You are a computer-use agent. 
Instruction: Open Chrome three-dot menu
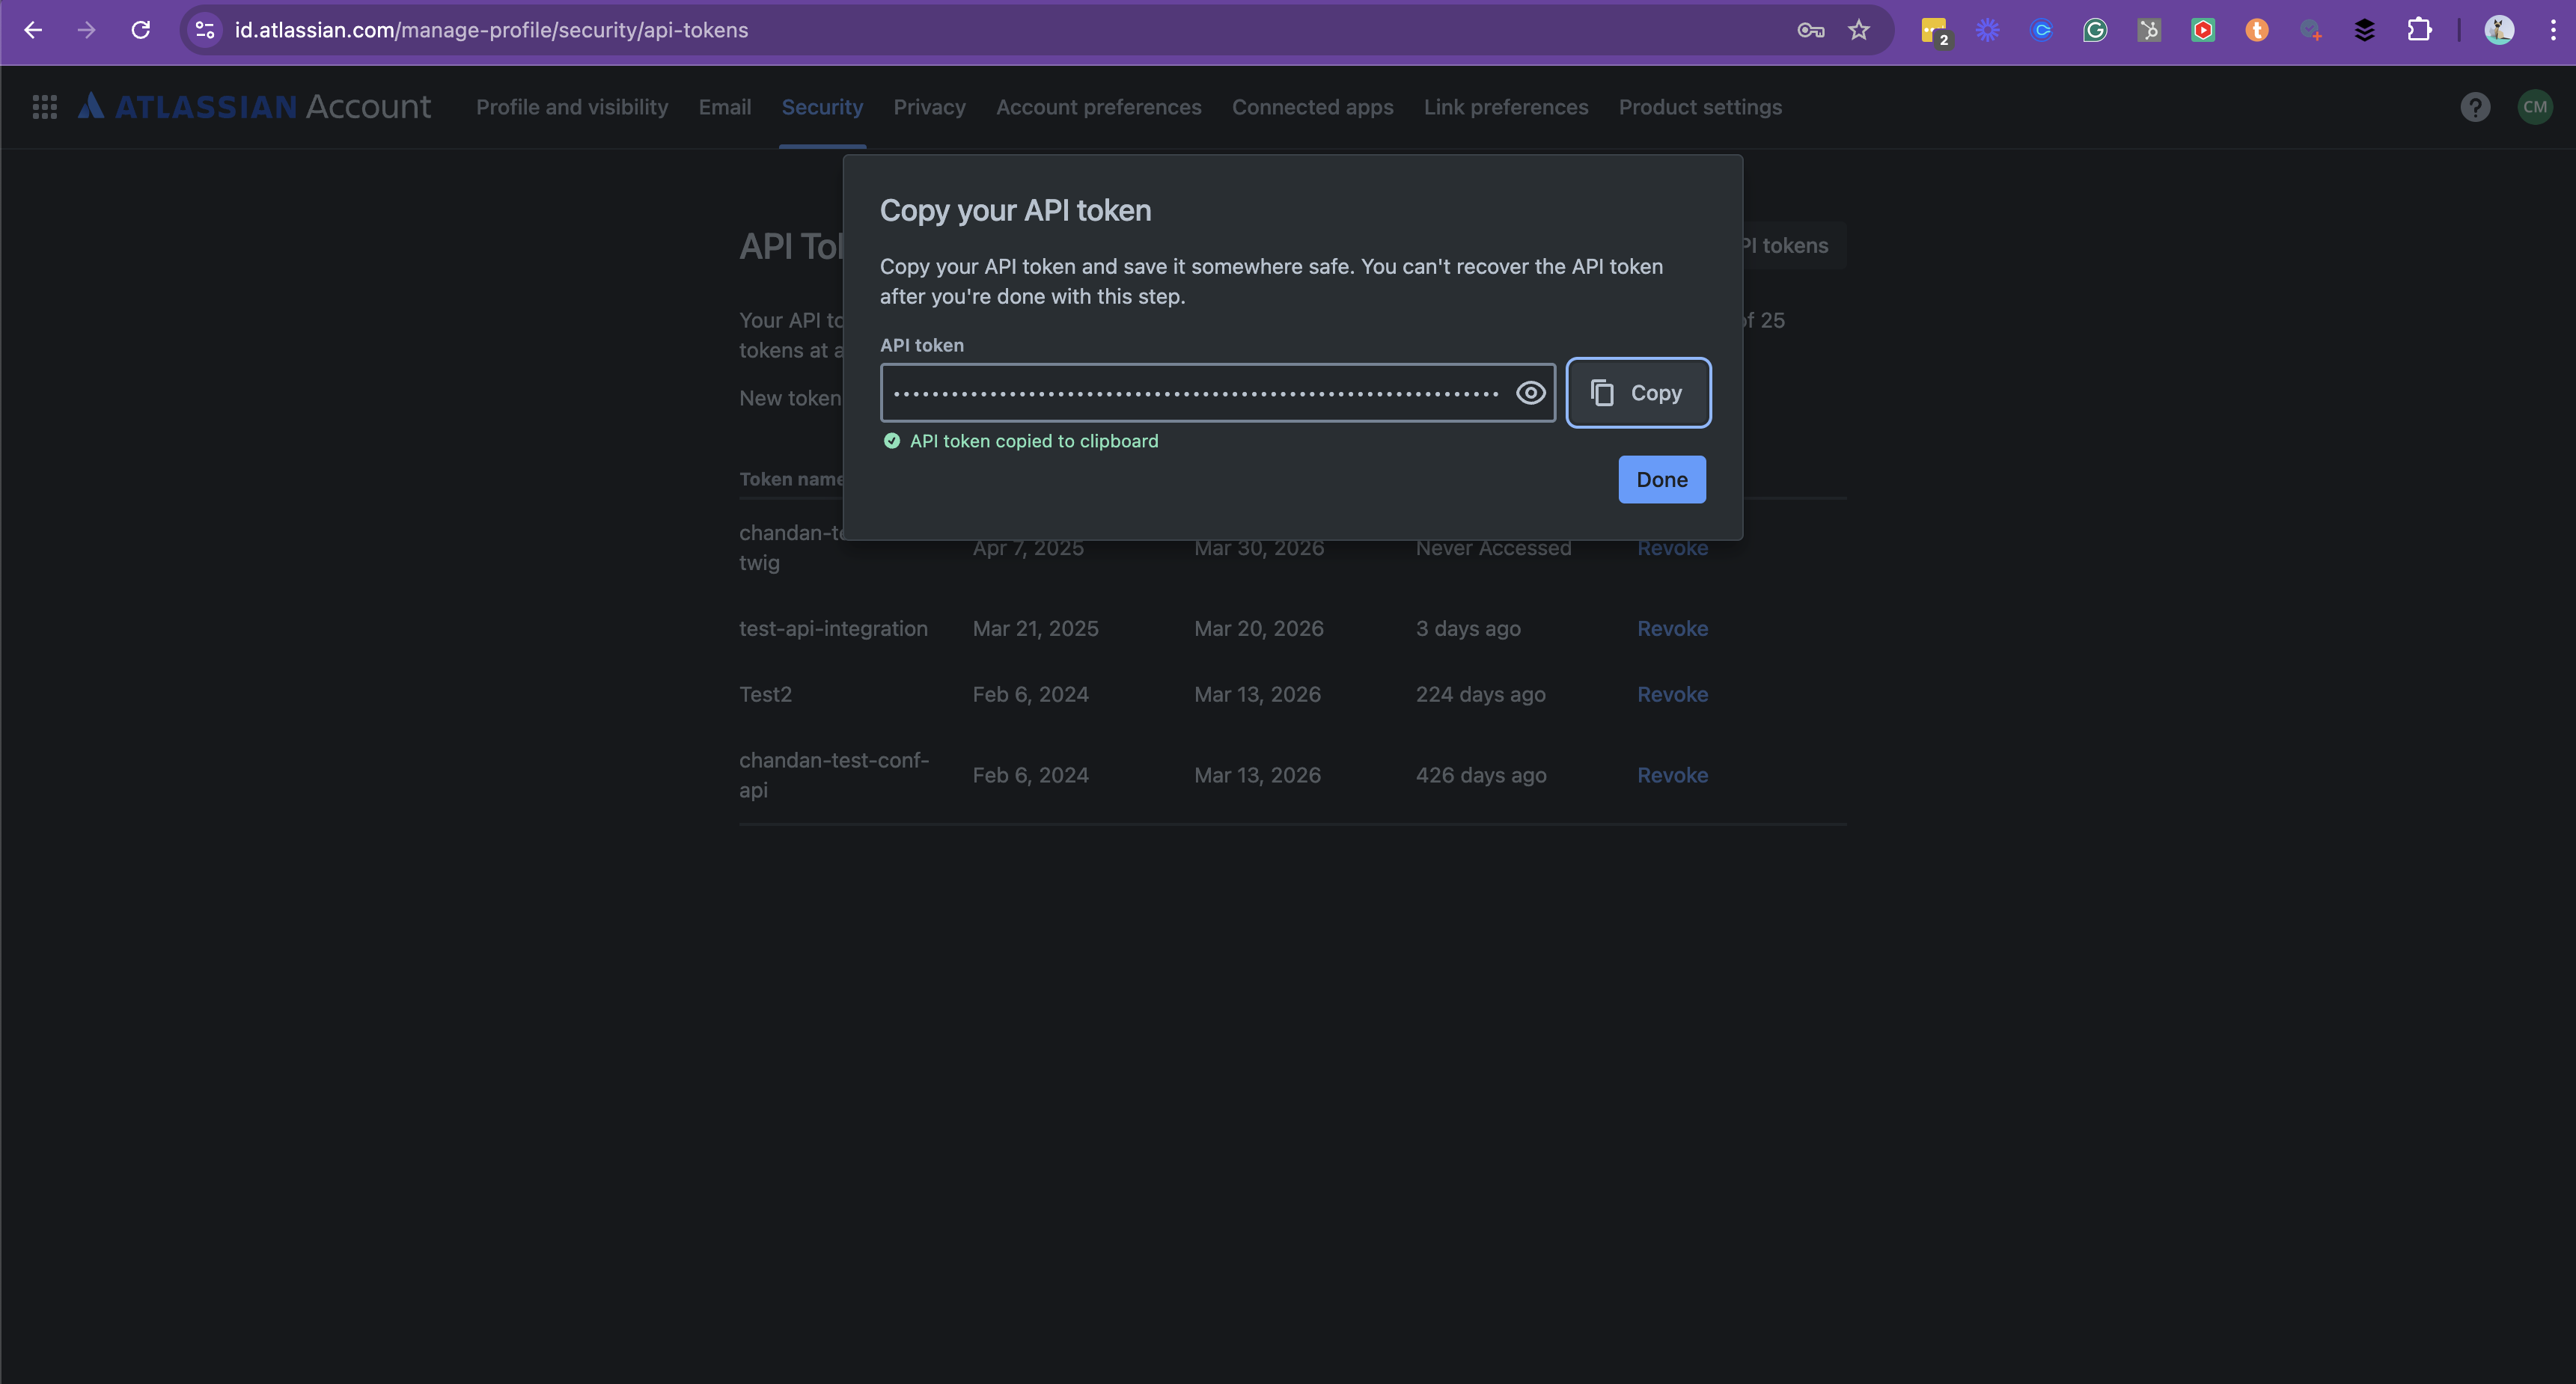coord(2553,30)
